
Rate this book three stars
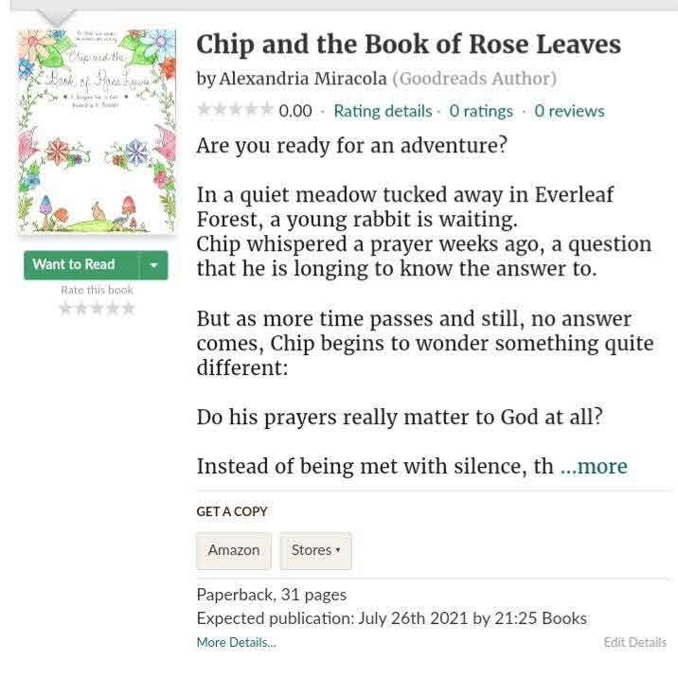(x=97, y=309)
